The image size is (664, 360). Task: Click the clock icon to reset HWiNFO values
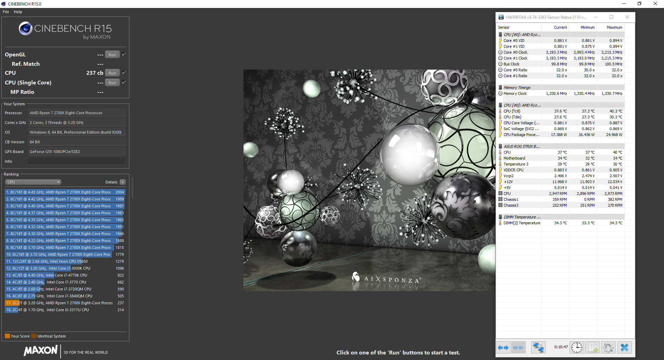coord(577,347)
